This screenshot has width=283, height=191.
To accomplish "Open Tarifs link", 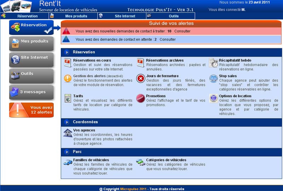I will 78,96.
